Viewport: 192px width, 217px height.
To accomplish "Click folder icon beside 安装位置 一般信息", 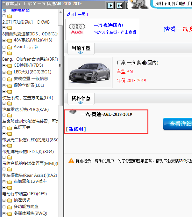I will click(10, 79).
